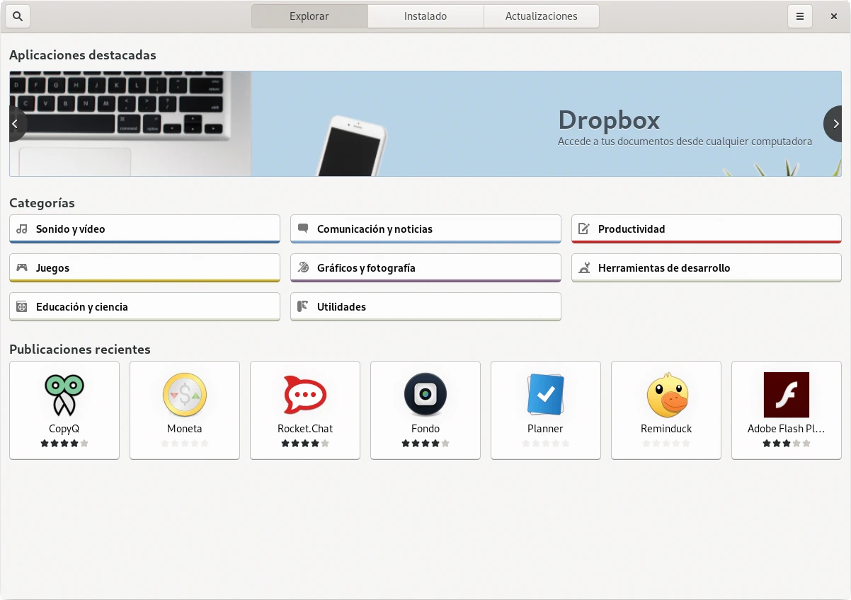Open the CopyQ scissors app icon
851x600 pixels.
point(64,395)
